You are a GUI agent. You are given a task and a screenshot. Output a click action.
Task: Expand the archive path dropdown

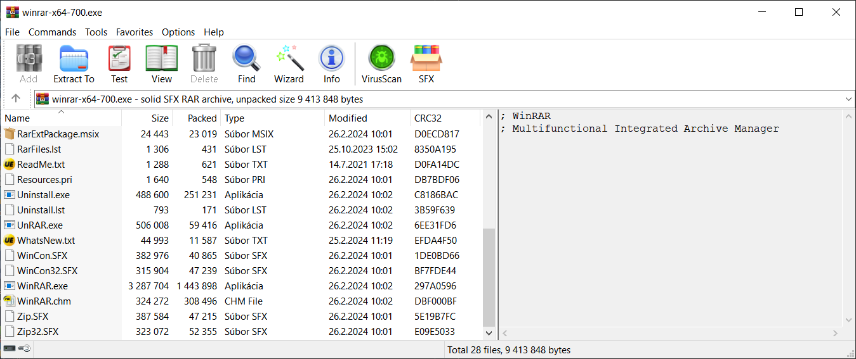pos(848,99)
